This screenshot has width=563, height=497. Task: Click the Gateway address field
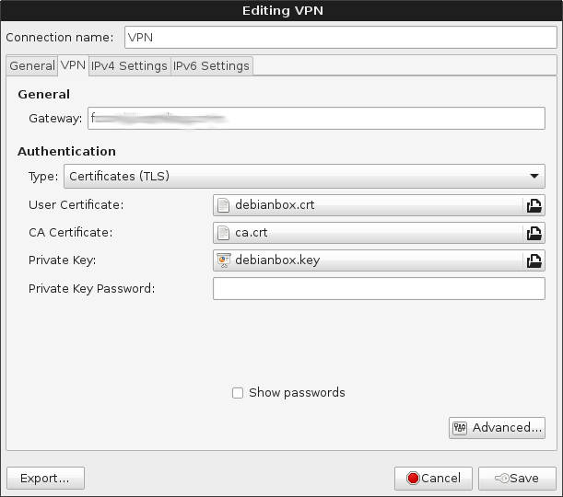click(x=316, y=118)
